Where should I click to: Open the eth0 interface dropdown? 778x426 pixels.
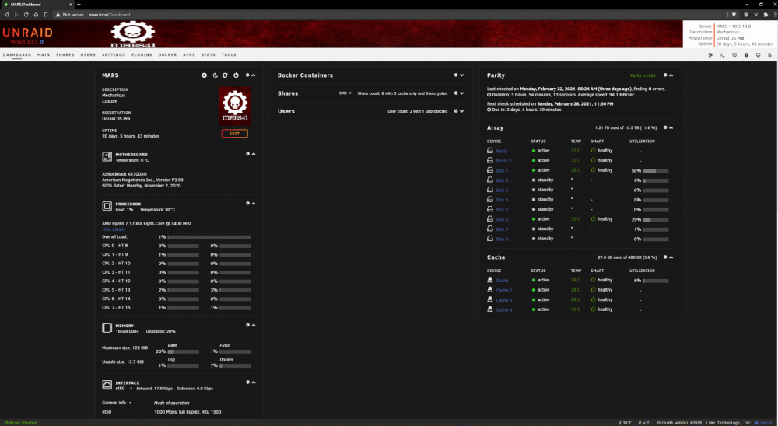click(x=124, y=389)
